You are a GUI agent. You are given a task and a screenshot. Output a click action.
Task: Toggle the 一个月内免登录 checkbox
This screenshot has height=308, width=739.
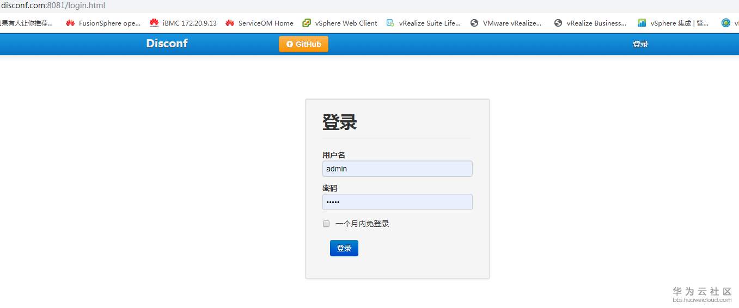pos(326,224)
